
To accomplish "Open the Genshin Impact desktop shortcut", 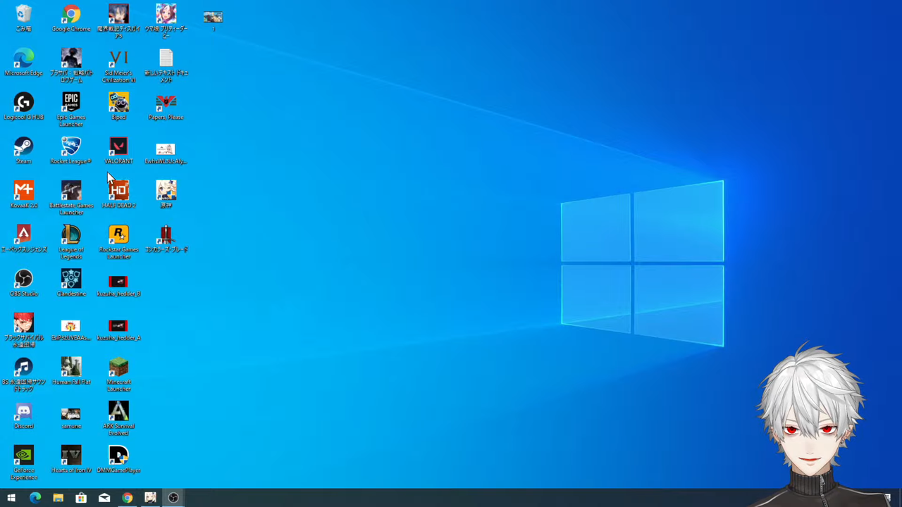I will pos(166,195).
